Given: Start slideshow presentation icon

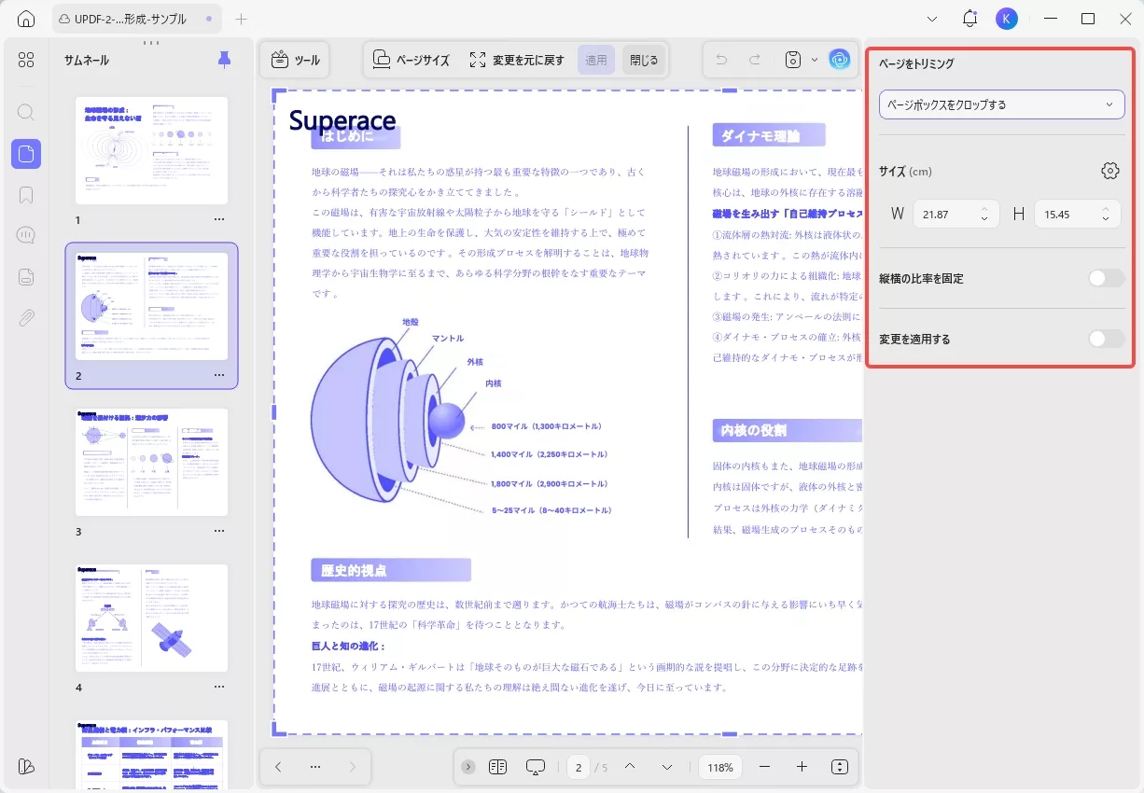Looking at the screenshot, I should point(536,767).
